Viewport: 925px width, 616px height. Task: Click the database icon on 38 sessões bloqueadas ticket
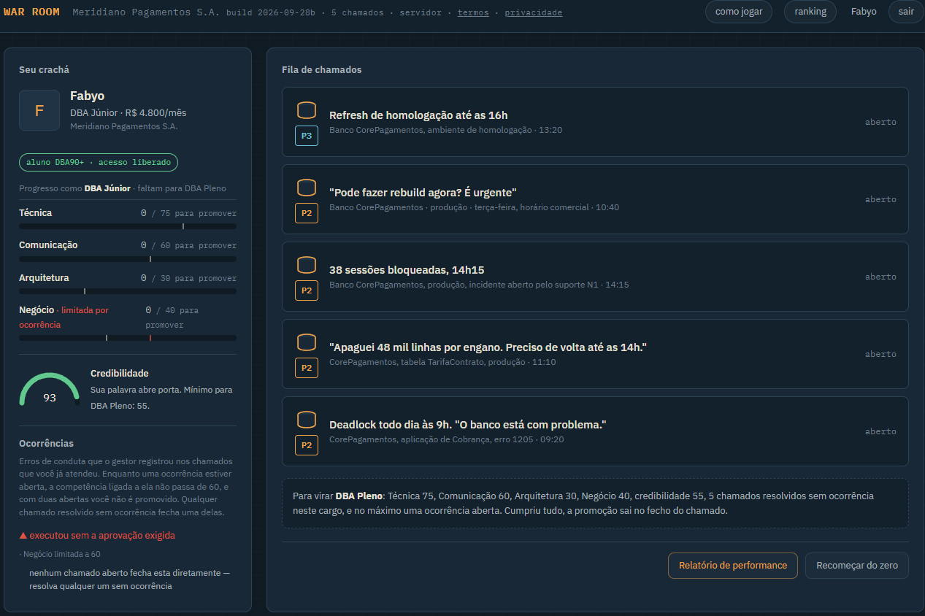(307, 265)
